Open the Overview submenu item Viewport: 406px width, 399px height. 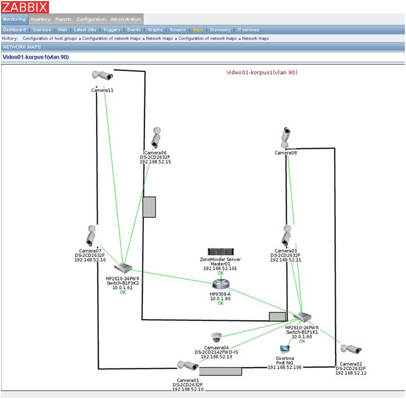tap(42, 30)
